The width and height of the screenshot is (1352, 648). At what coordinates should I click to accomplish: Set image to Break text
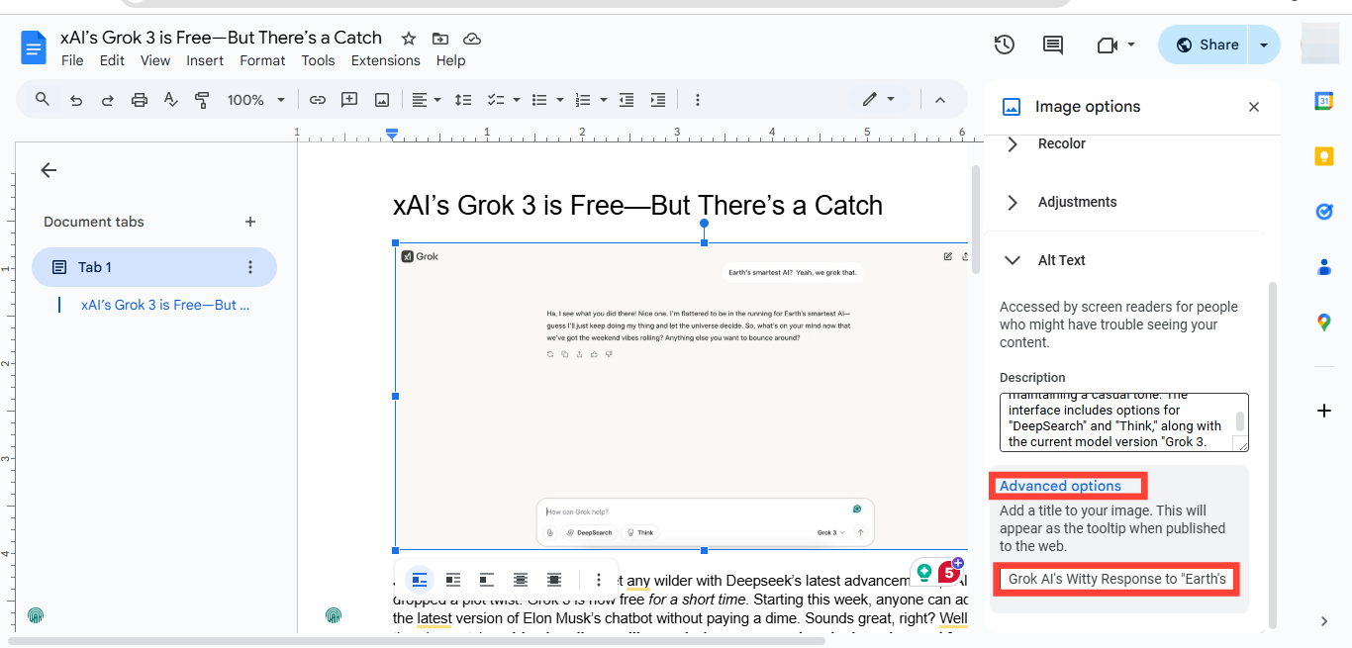(x=487, y=580)
